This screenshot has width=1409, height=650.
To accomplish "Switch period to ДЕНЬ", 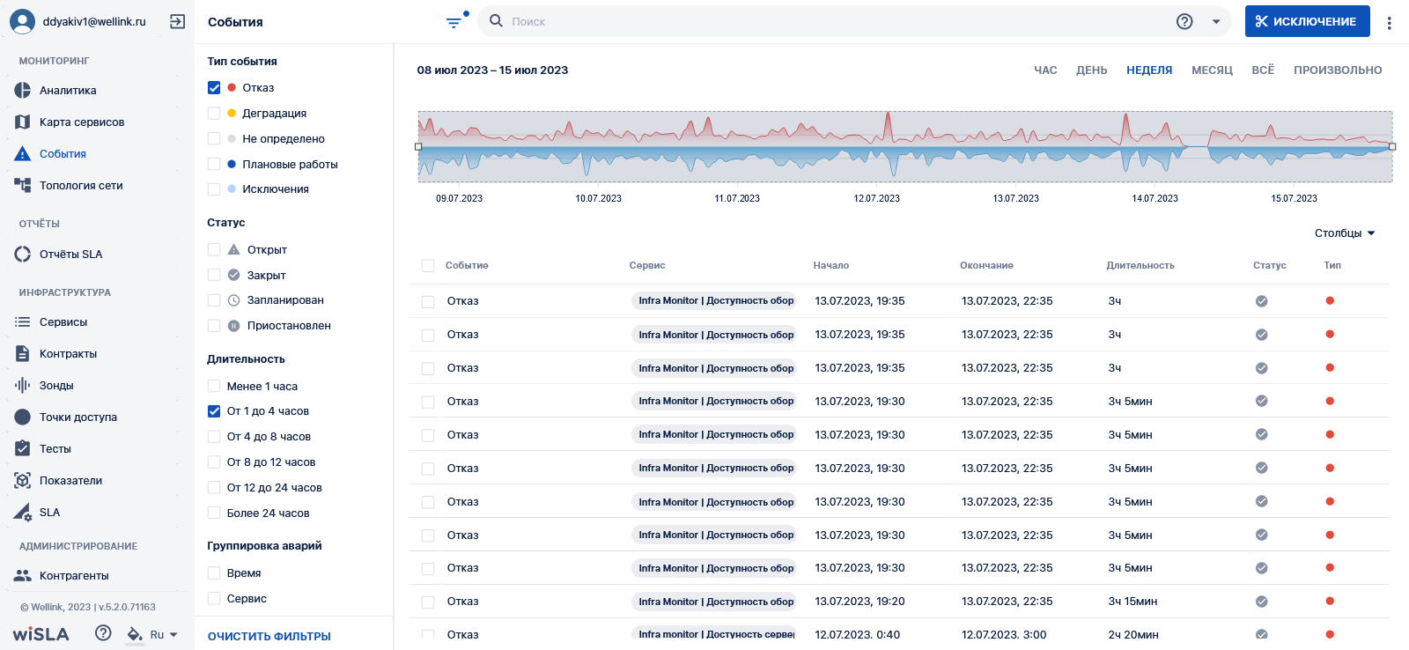I will 1091,70.
